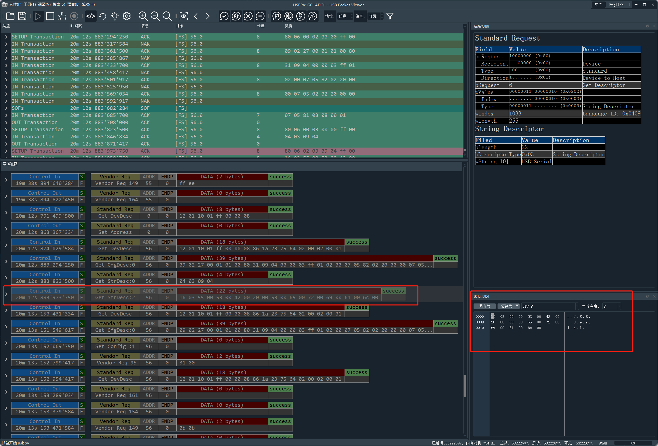Apply filter with the funnel icon

(390, 16)
